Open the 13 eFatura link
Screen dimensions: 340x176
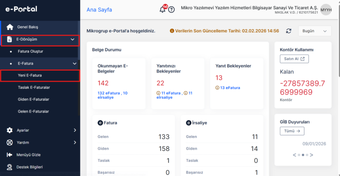tap(230, 88)
